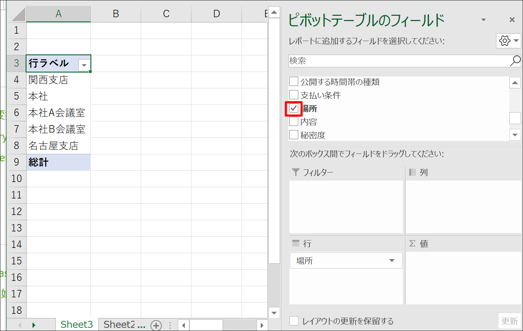Click the search magnifier icon in field list

(x=515, y=61)
